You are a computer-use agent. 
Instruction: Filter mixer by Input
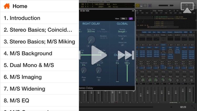pyautogui.click(x=164, y=32)
